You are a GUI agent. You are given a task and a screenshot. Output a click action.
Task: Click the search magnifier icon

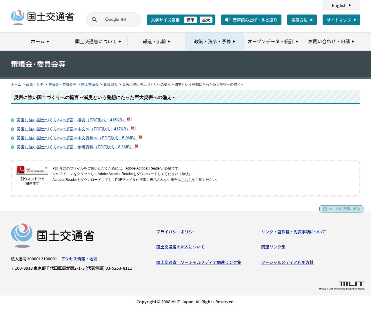(x=94, y=20)
